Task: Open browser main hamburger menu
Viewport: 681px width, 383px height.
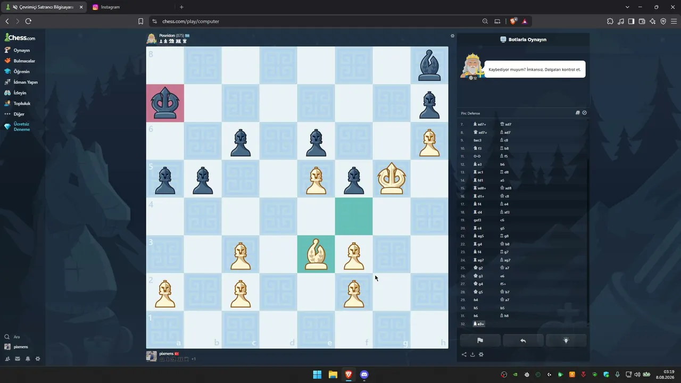Action: (674, 21)
